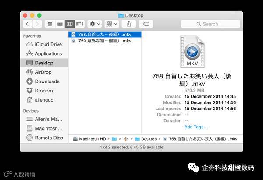This screenshot has height=180, width=263.
Task: Open Applications in the sidebar
Action: [44, 53]
